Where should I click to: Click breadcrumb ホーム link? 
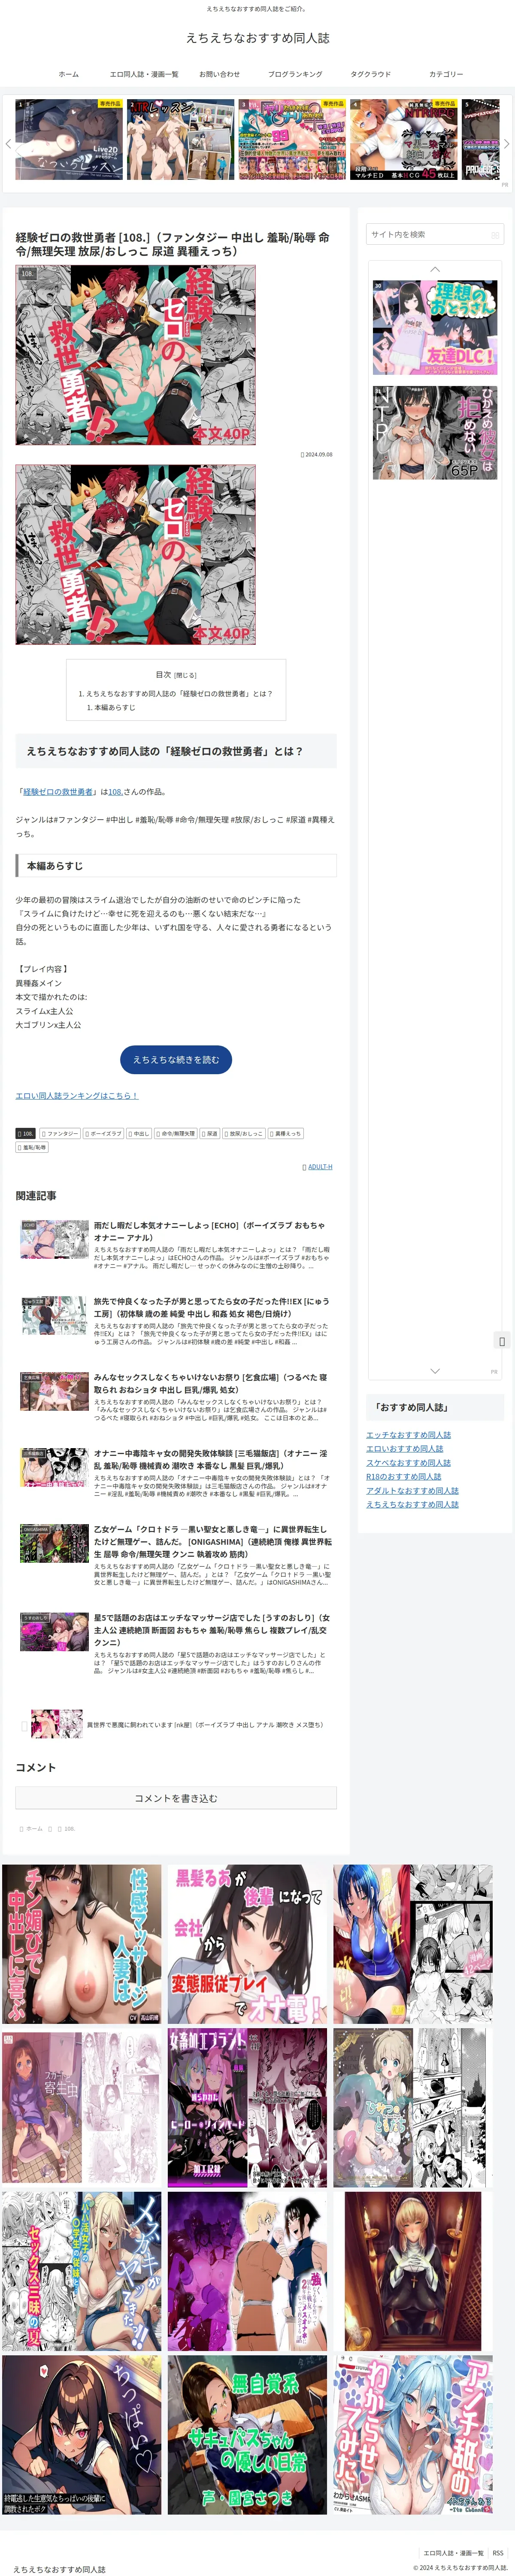point(34,1829)
